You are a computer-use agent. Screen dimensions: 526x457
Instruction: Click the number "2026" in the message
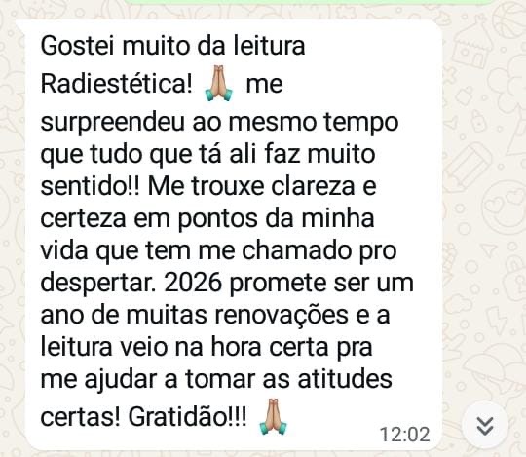tap(193, 283)
